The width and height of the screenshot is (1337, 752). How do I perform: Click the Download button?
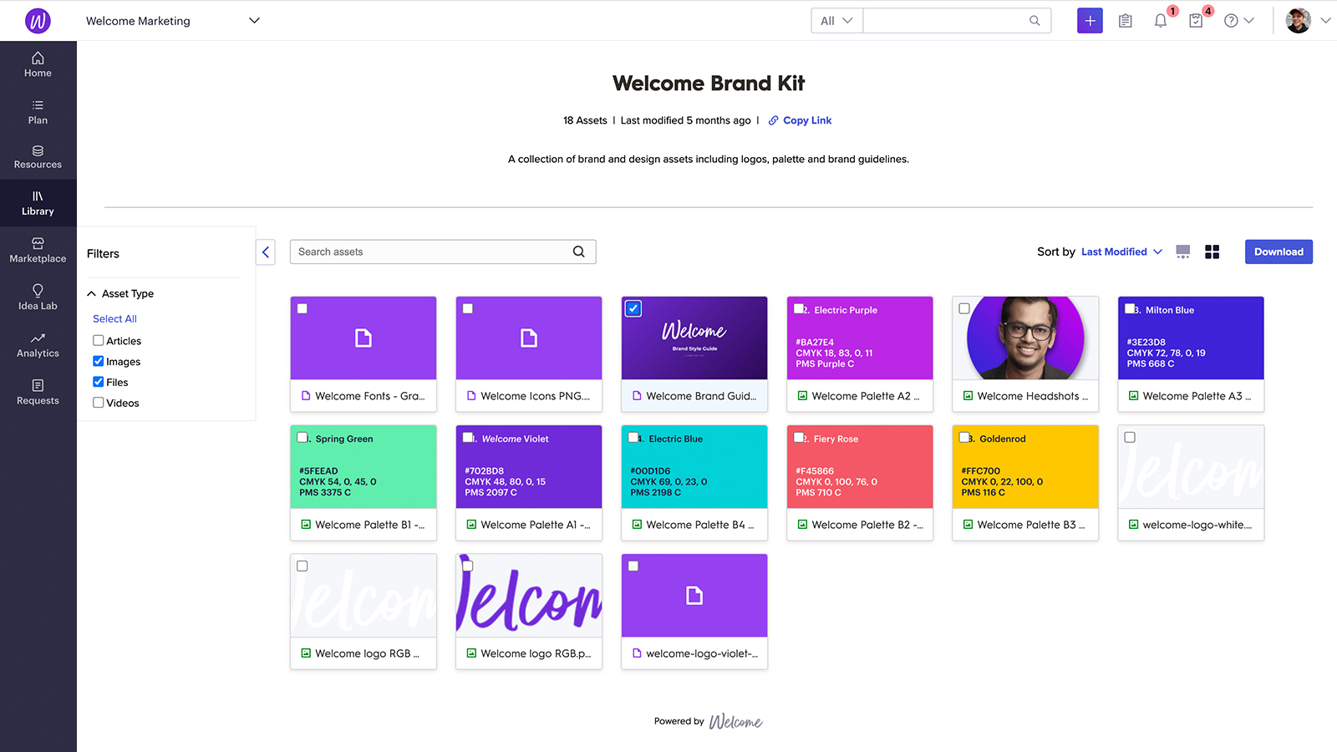pos(1279,252)
